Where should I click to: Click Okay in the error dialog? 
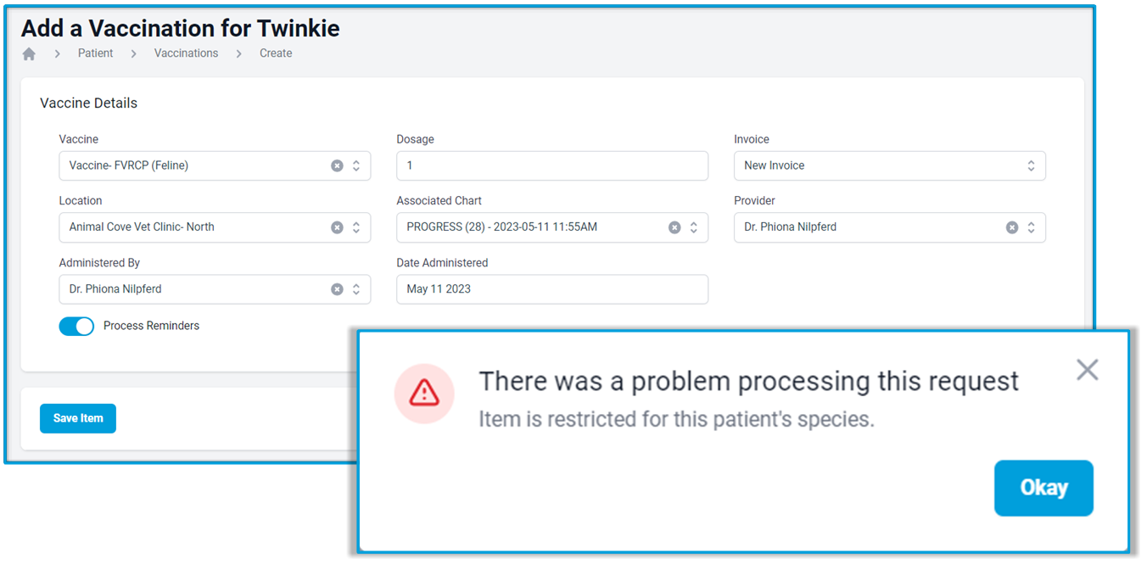[x=1043, y=488]
